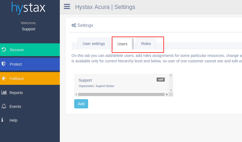Switch to the Roles tab
Viewport: 242px width, 142px height.
pos(146,44)
